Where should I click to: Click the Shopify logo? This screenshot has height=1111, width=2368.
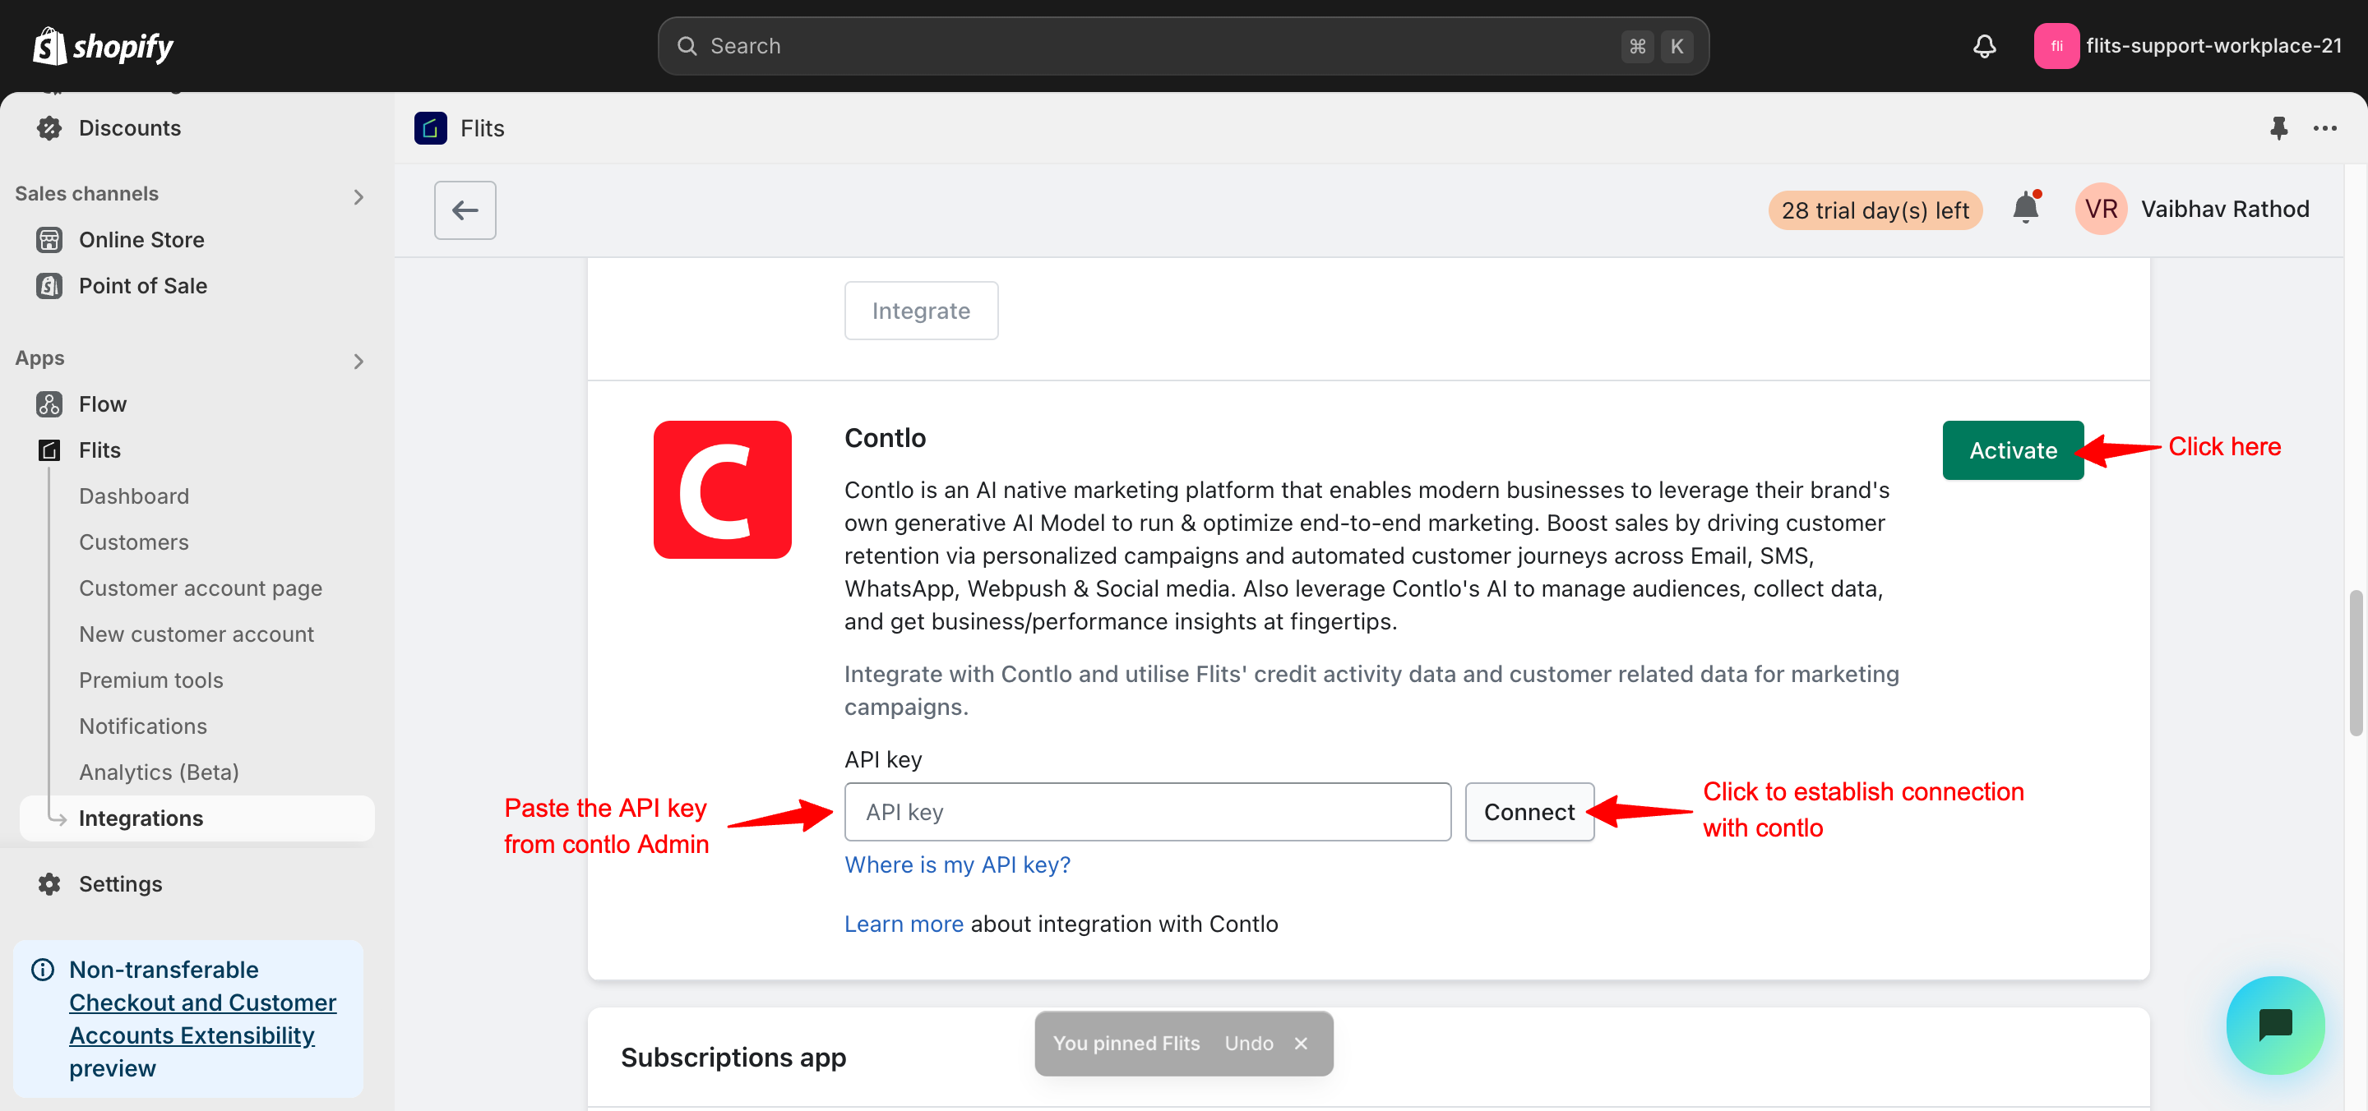103,46
